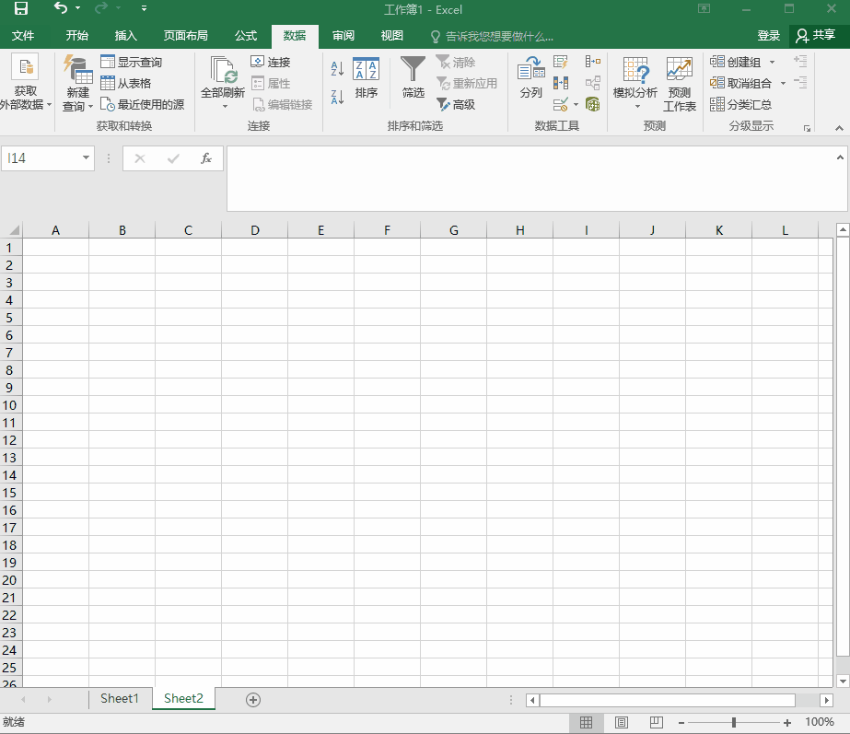
Task: Zoom out with the minus button
Action: [x=681, y=723]
